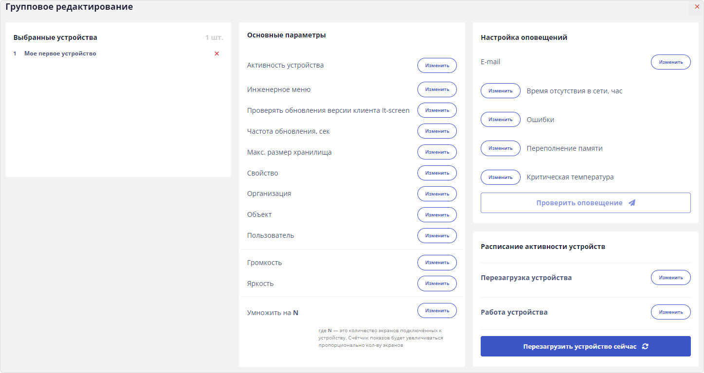Edit the It-screen client update check setting
The image size is (704, 373).
point(437,110)
